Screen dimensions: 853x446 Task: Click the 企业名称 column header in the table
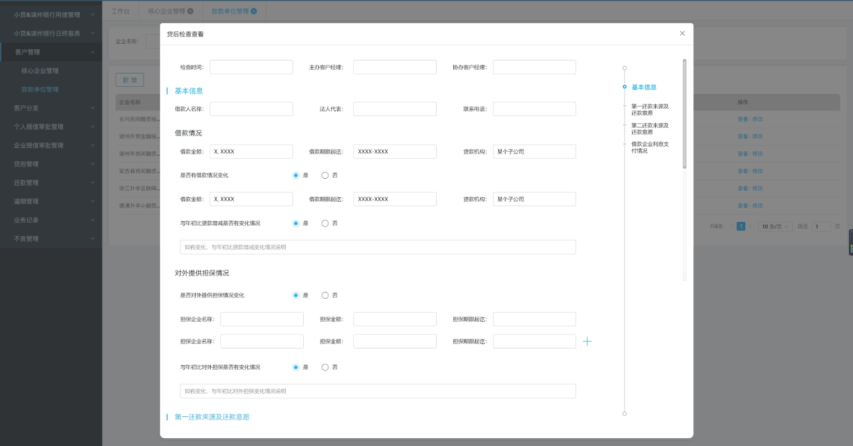tap(130, 103)
